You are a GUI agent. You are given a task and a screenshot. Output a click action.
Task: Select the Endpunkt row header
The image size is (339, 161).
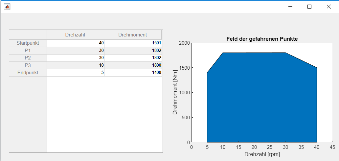click(28, 73)
